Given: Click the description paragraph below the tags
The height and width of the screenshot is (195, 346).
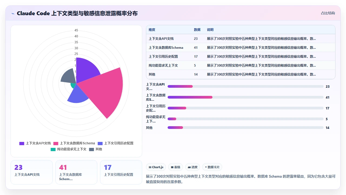Looking at the screenshot, I should point(241,179).
